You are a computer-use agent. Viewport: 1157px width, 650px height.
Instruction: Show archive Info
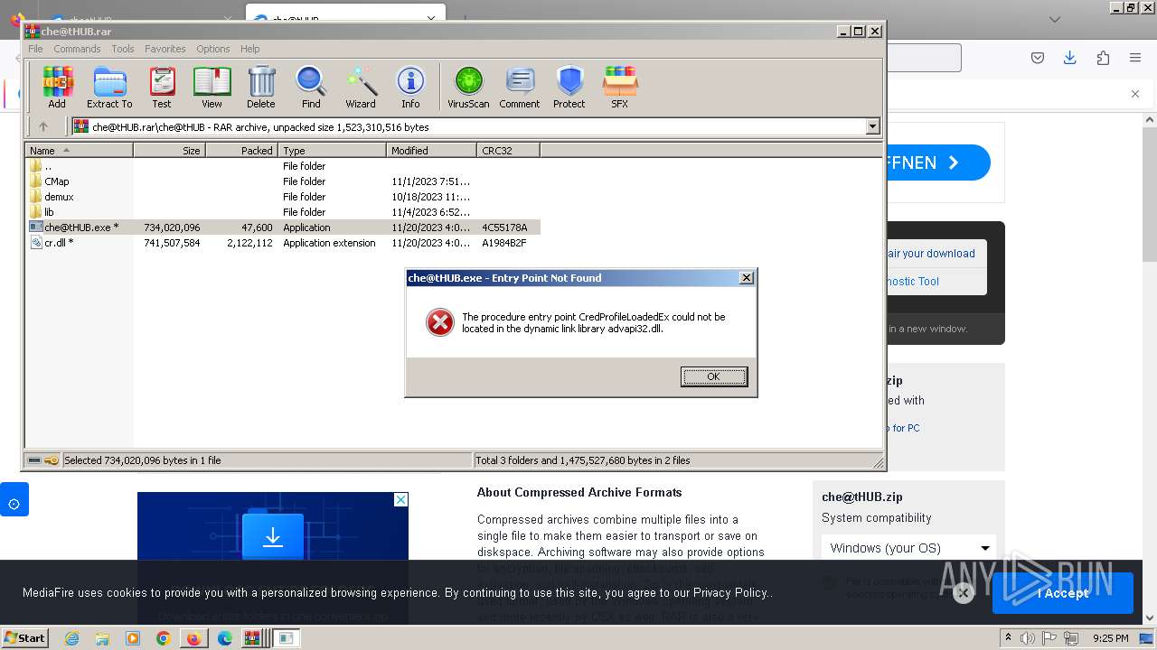coord(410,88)
